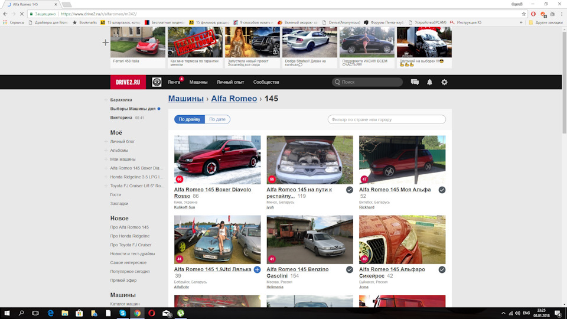Viewport: 567px width, 319px height.
Task: Launch Edge browser from taskbar
Action: pos(50,313)
